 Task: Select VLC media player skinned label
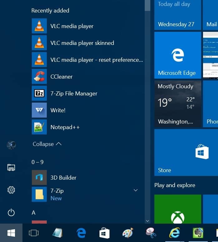point(82,43)
